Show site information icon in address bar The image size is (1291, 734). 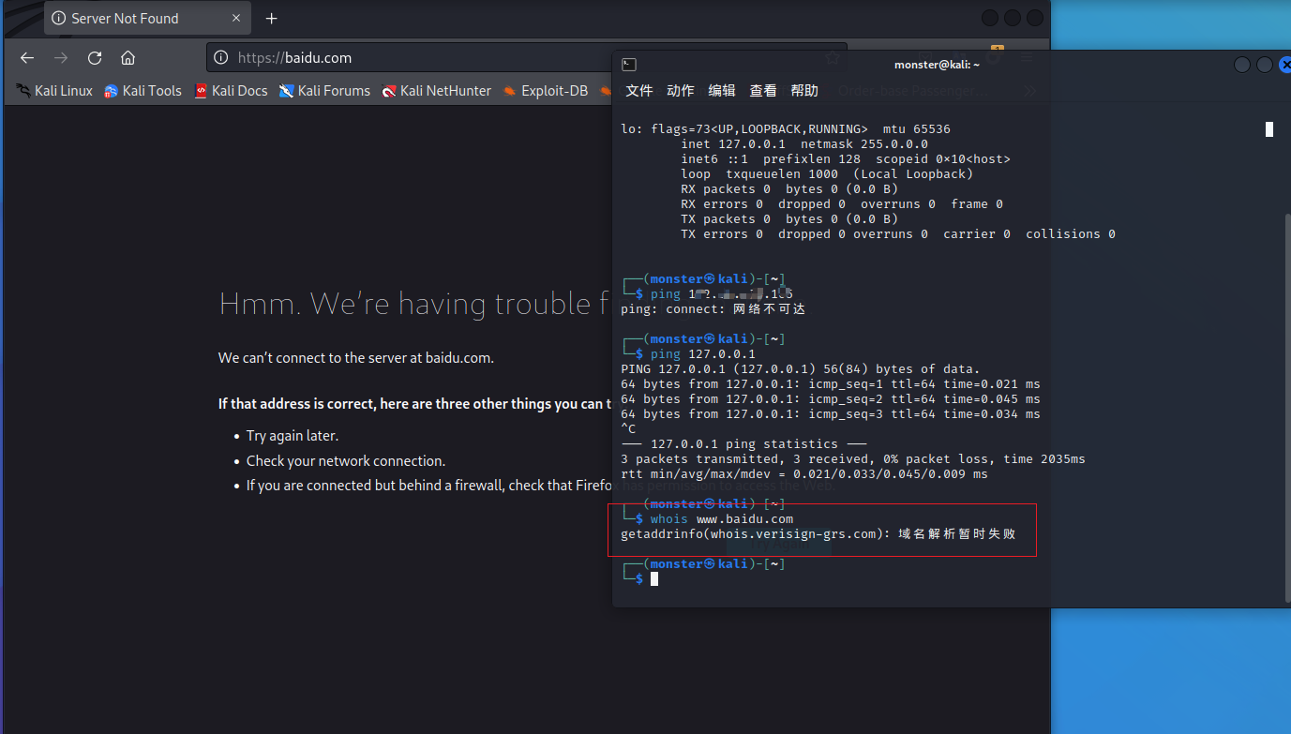point(221,58)
